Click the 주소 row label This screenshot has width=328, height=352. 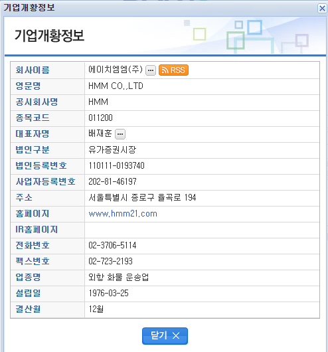point(24,197)
